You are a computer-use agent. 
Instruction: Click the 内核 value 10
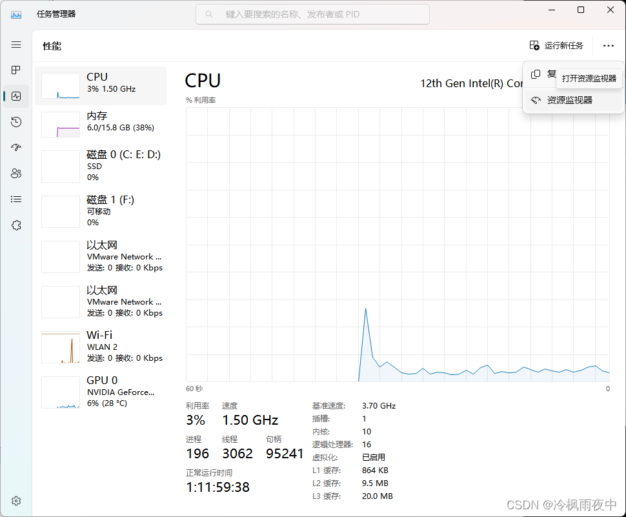367,432
